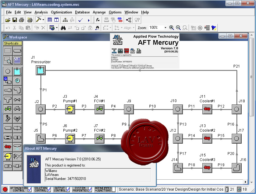Open the fx custom function toolbar icon
Image resolution: width=256 pixels, height=194 pixels.
[98, 20]
